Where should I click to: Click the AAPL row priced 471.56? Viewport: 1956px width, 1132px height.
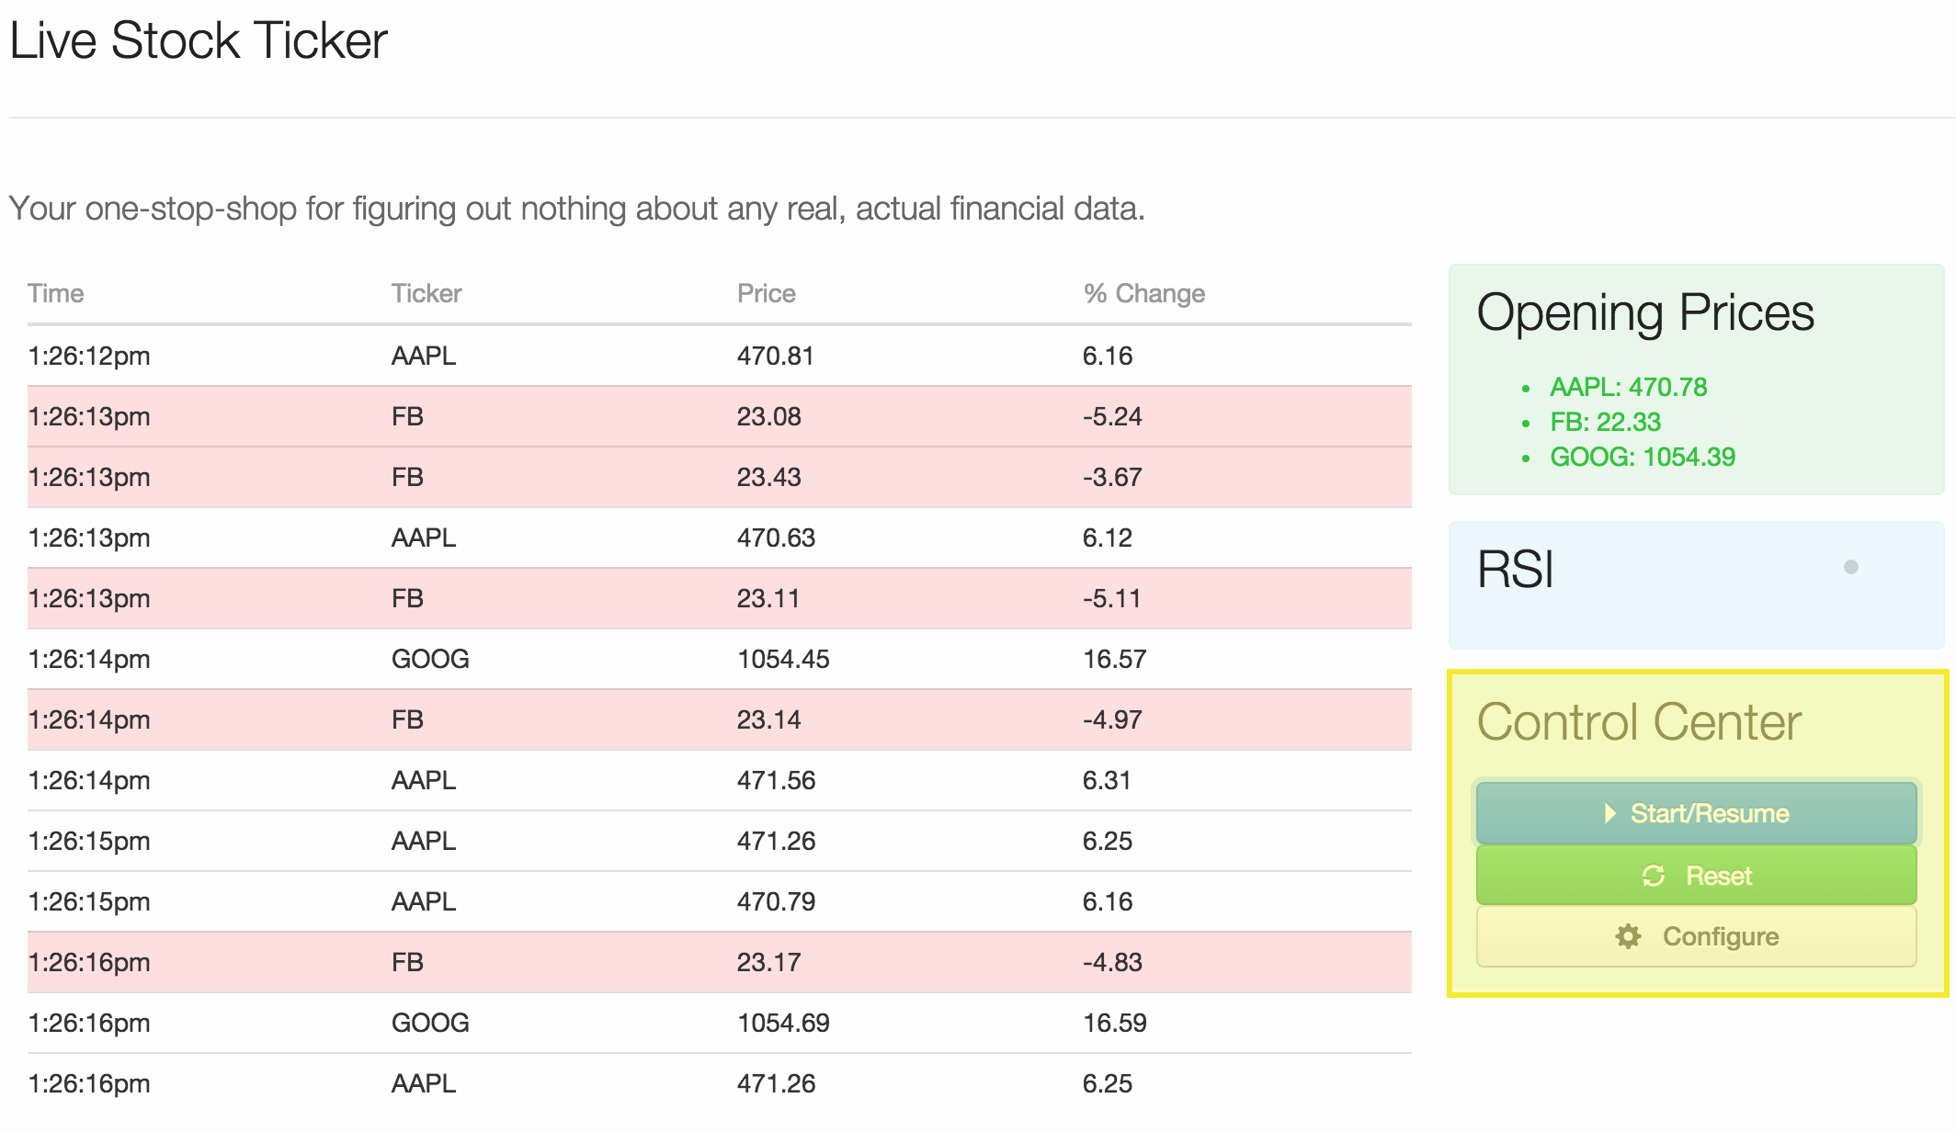point(719,780)
